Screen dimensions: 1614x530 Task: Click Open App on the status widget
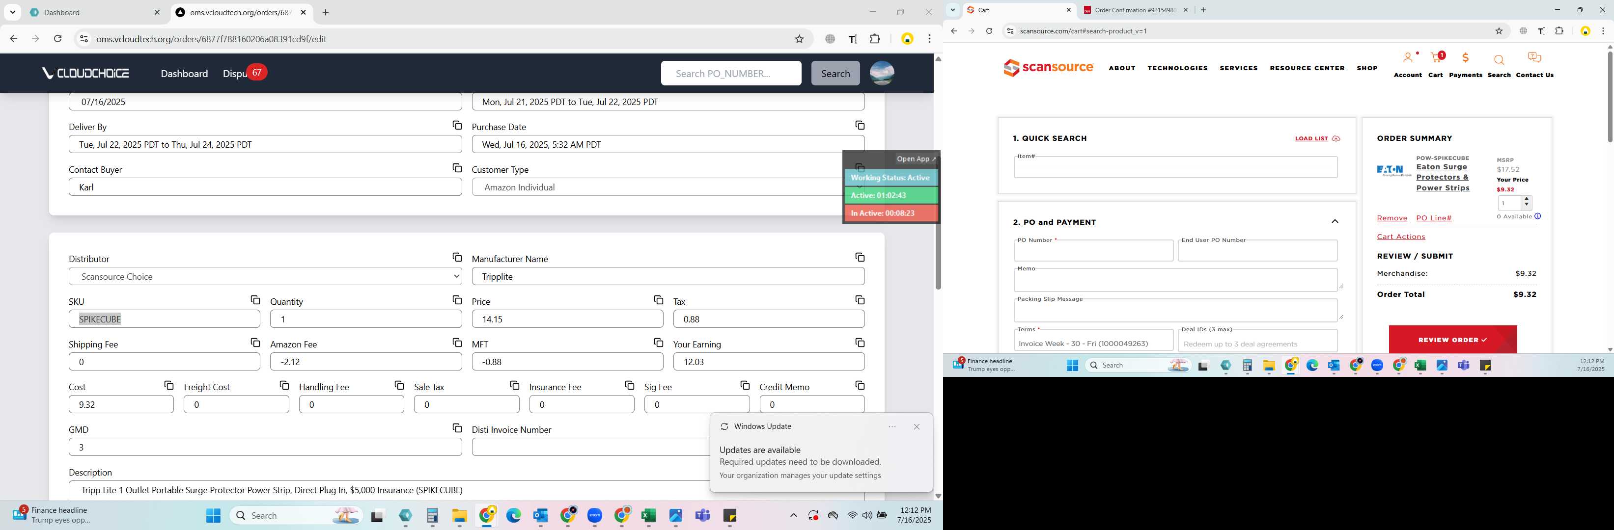point(916,159)
